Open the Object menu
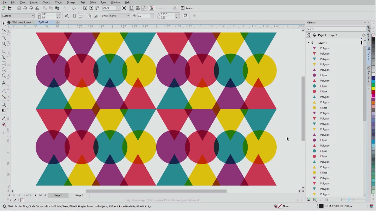The width and height of the screenshot is (376, 211). [46, 2]
